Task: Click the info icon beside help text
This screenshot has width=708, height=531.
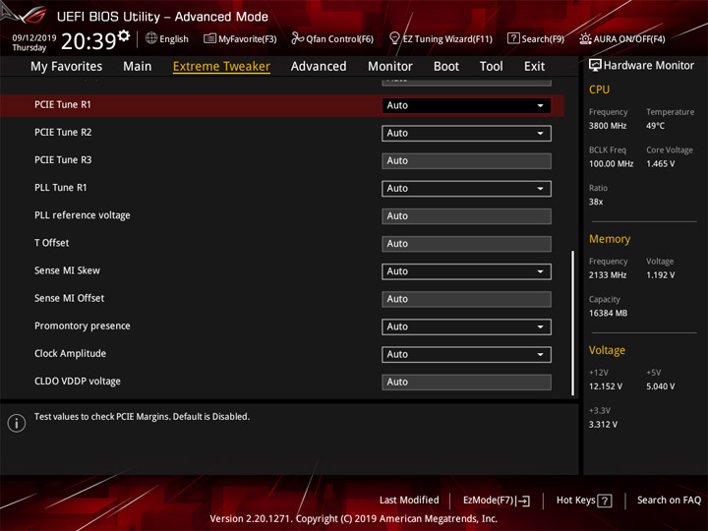Action: click(17, 423)
